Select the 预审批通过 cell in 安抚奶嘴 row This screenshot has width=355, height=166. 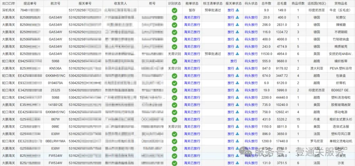[x=213, y=54]
